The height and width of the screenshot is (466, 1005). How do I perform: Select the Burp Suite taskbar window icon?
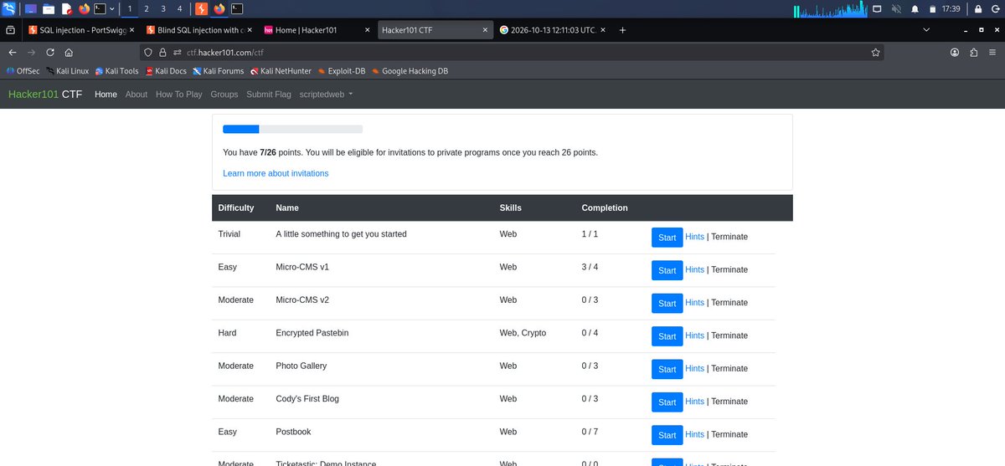point(202,8)
